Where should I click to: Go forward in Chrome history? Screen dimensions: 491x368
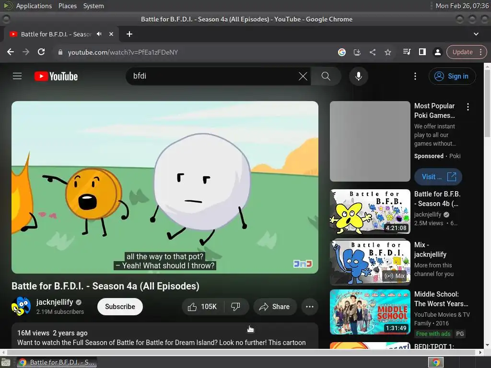[26, 52]
